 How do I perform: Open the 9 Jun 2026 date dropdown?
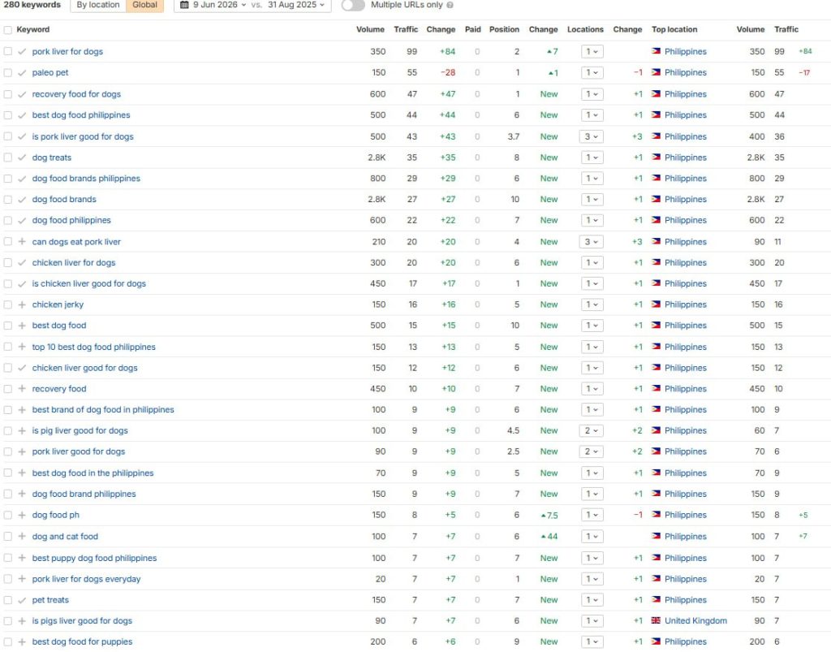[219, 5]
